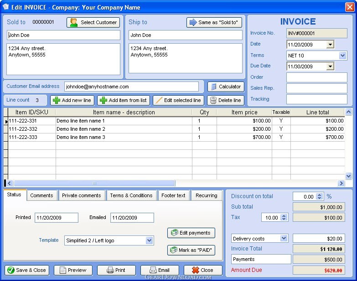The width and height of the screenshot is (357, 281).
Task: Mark invoice as "PAID"
Action: pos(191,250)
